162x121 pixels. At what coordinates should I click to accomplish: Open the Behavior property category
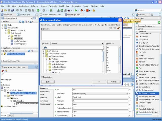coord(44,98)
